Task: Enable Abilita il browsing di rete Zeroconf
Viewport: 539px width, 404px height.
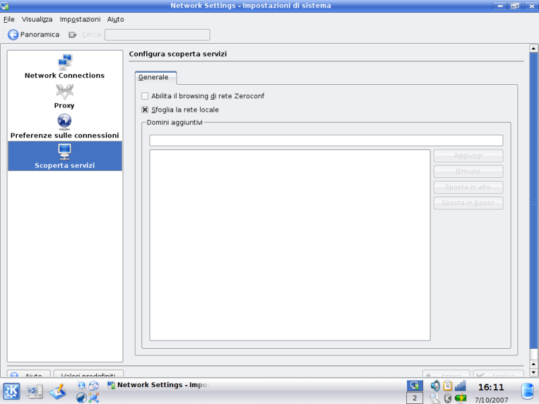Action: [145, 96]
